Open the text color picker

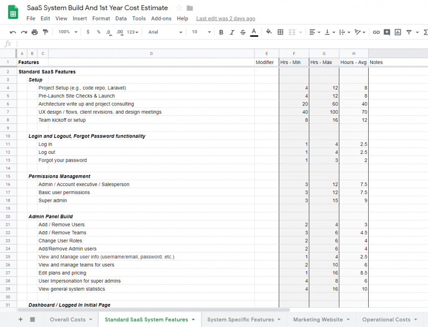click(x=254, y=32)
